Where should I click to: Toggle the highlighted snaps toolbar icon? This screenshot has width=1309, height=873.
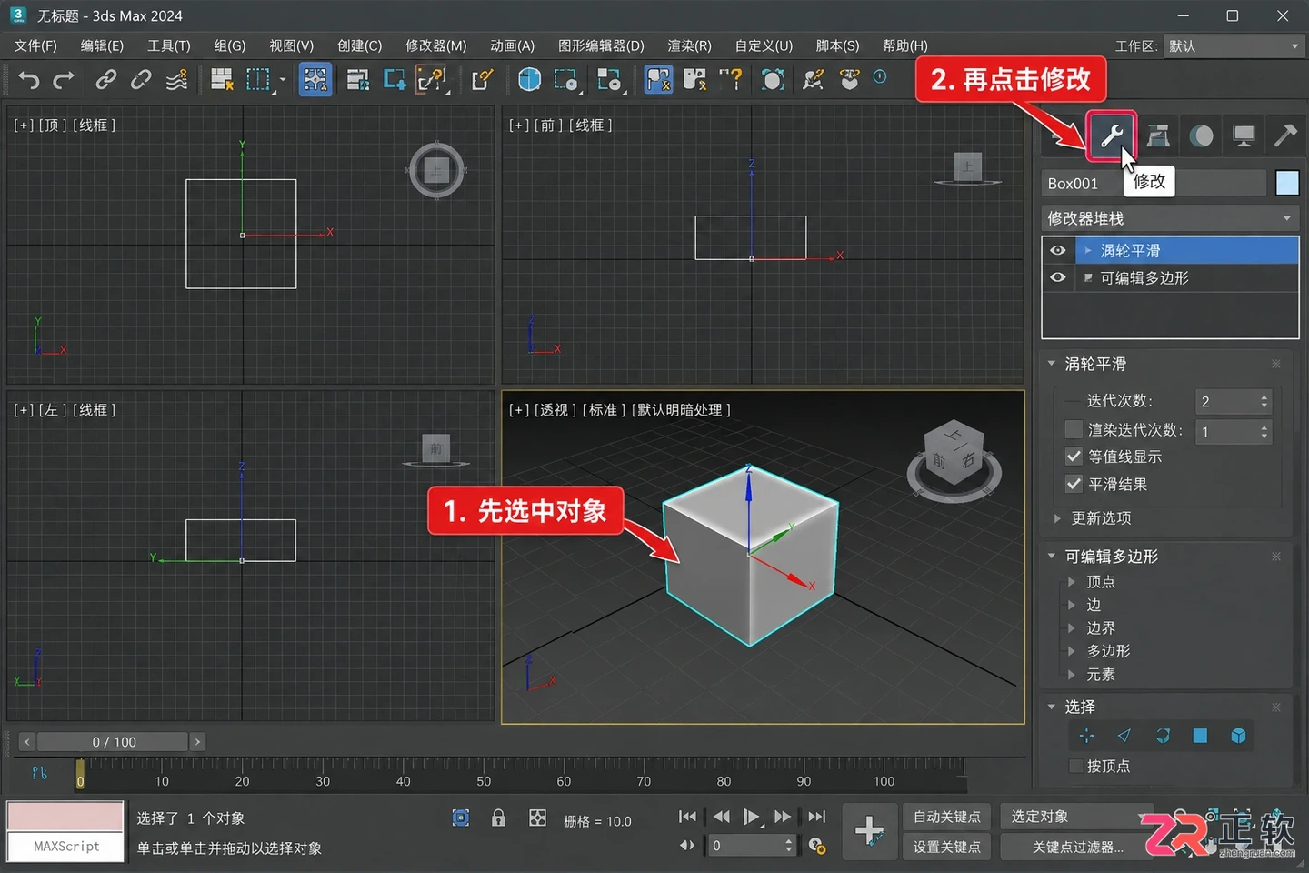(658, 80)
